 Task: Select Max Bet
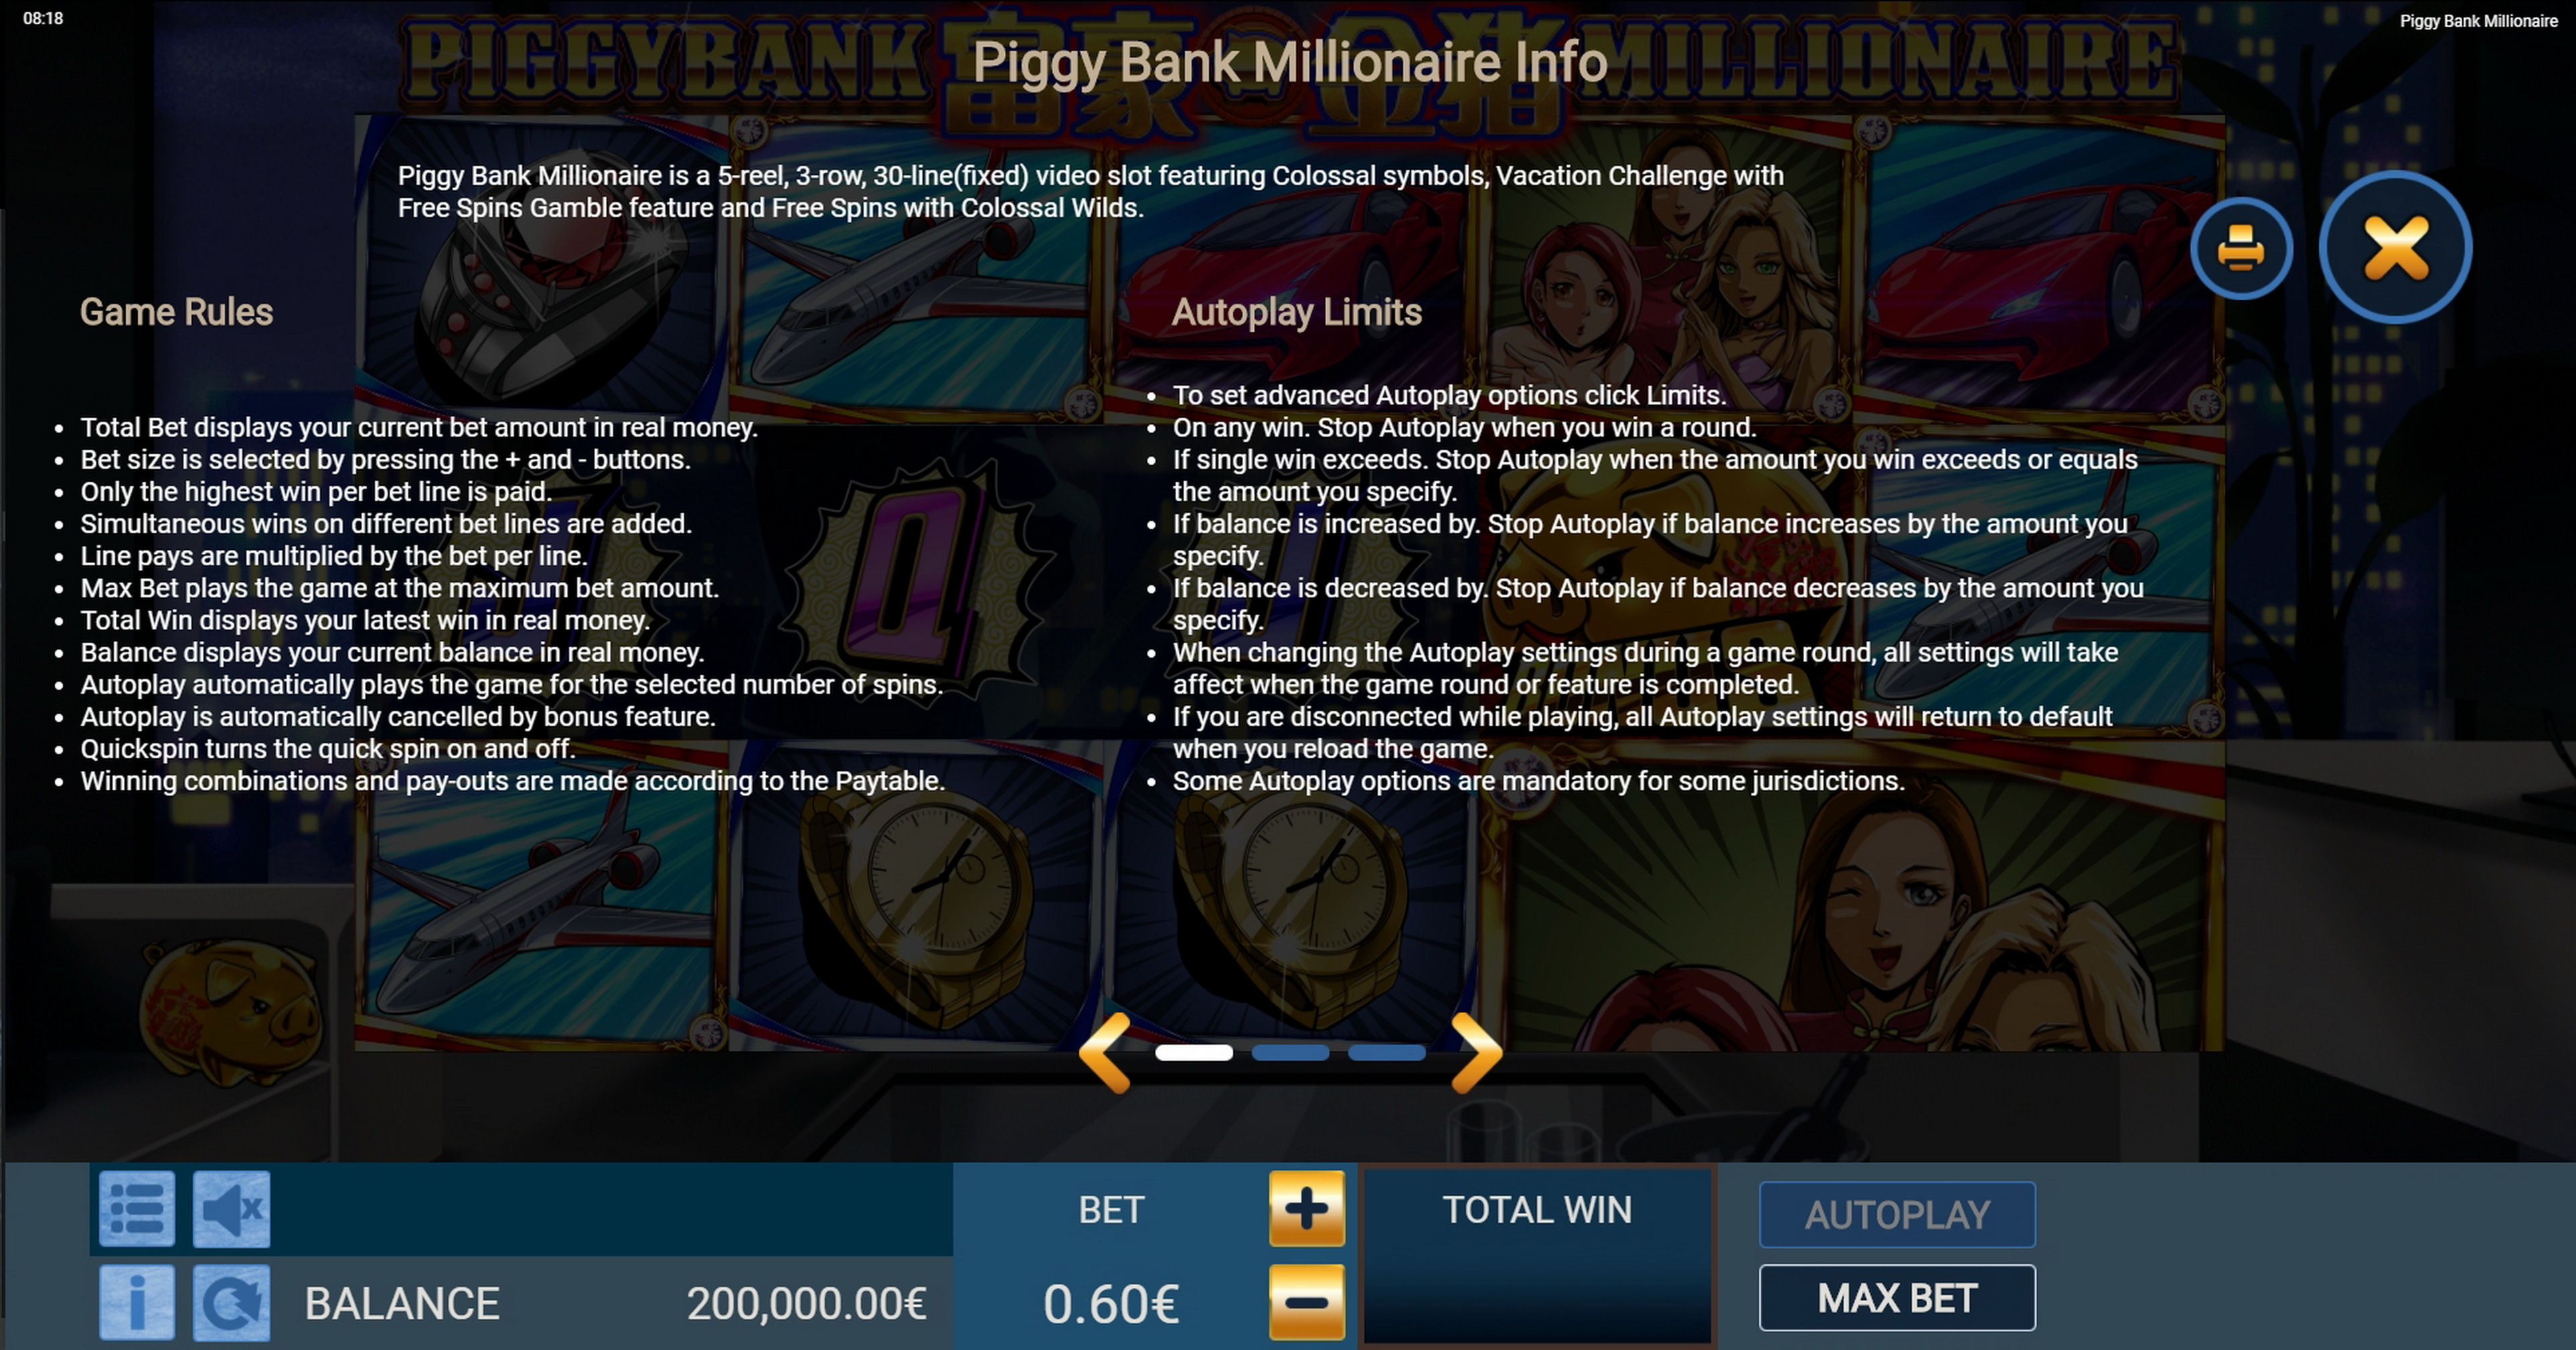point(1897,1297)
